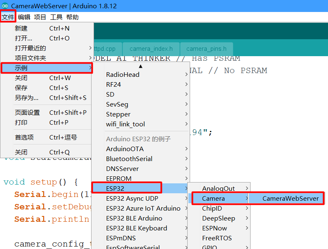Open the 文件 menu
This screenshot has width=328, height=249.
click(8, 17)
